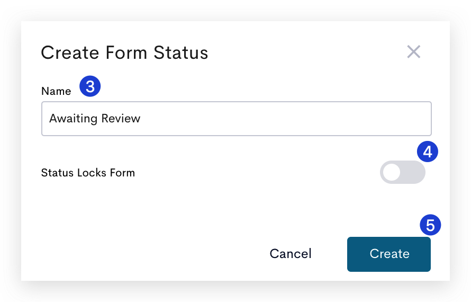Abort status creation with Cancel
The width and height of the screenshot is (471, 302).
tap(291, 254)
